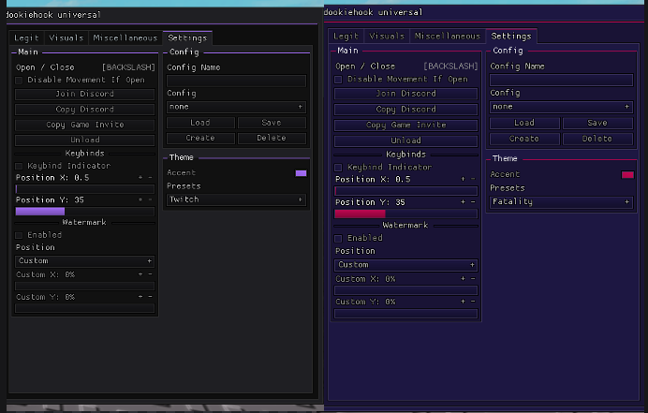The height and width of the screenshot is (413, 648).
Task: Click Save config in left window
Action: (x=272, y=123)
